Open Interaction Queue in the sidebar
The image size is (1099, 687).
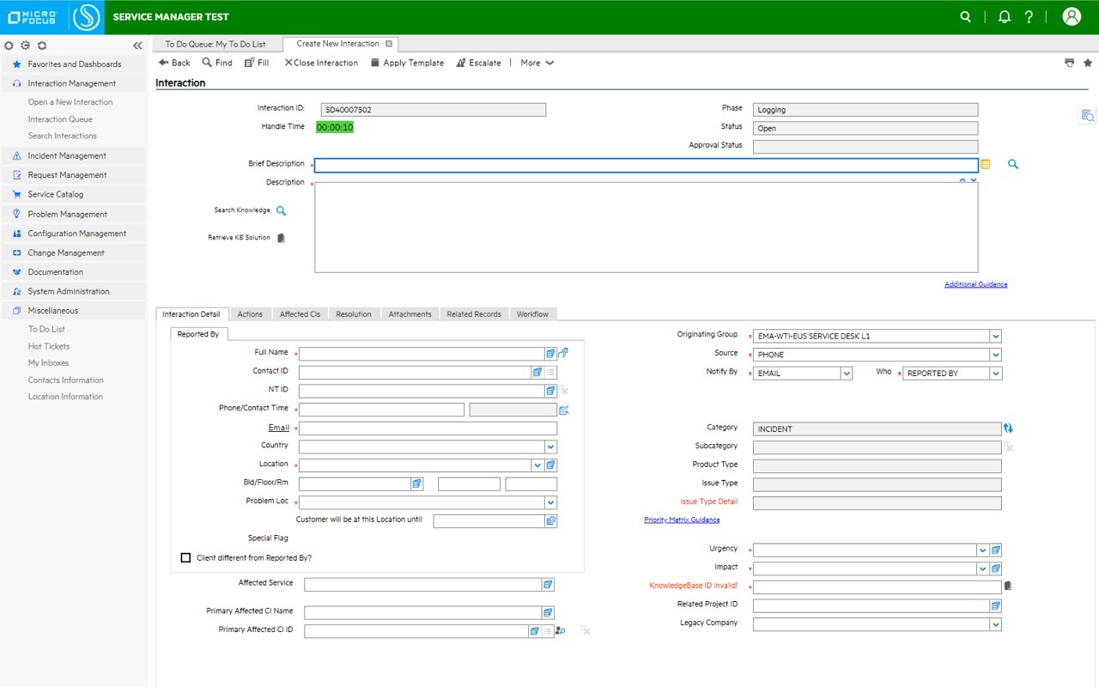pos(60,119)
